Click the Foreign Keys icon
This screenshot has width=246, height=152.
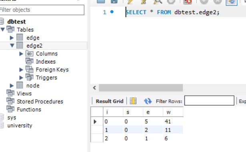point(29,69)
